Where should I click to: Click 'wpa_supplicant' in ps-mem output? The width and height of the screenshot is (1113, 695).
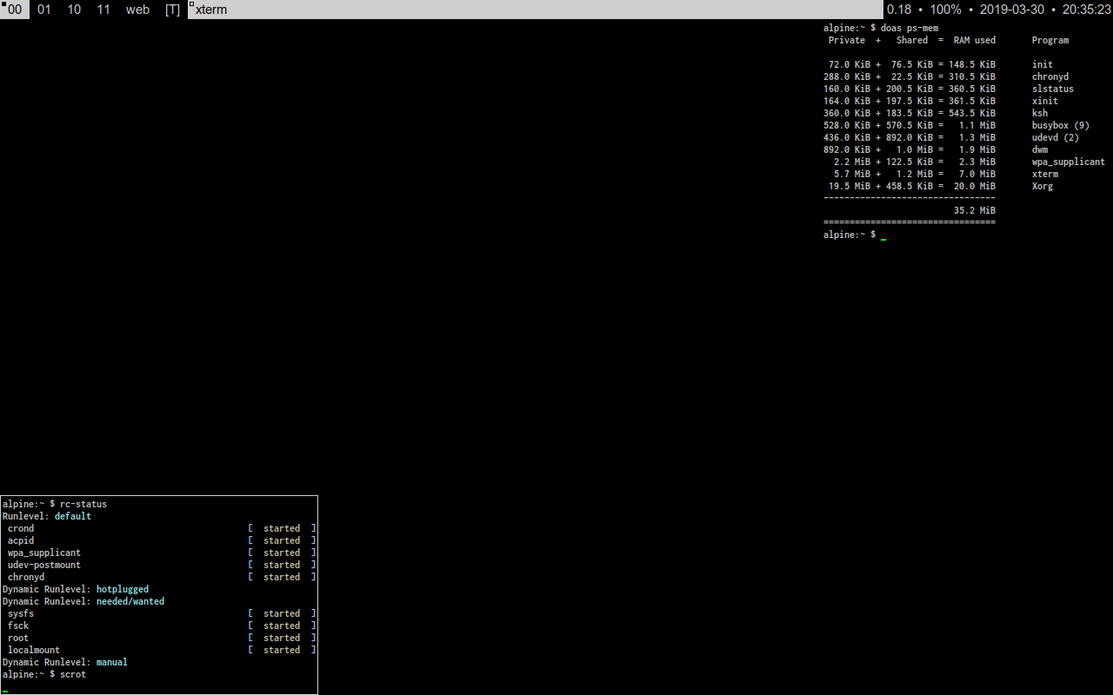1069,162
